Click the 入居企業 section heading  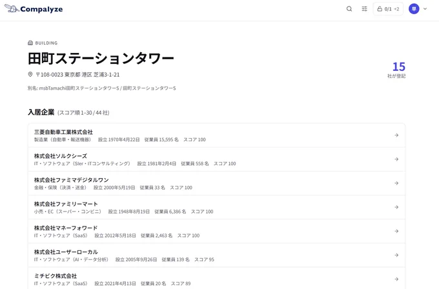[x=41, y=112]
